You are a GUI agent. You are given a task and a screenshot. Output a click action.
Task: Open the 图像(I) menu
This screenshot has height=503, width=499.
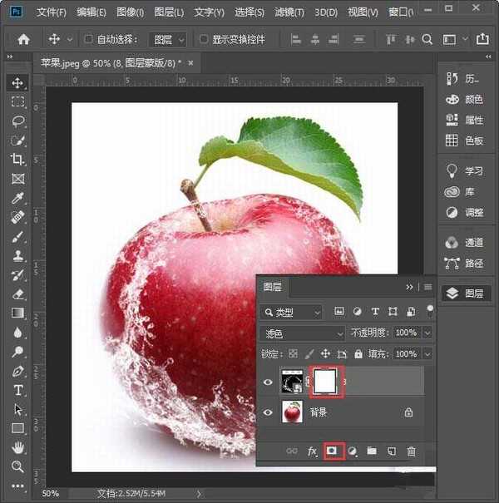130,12
